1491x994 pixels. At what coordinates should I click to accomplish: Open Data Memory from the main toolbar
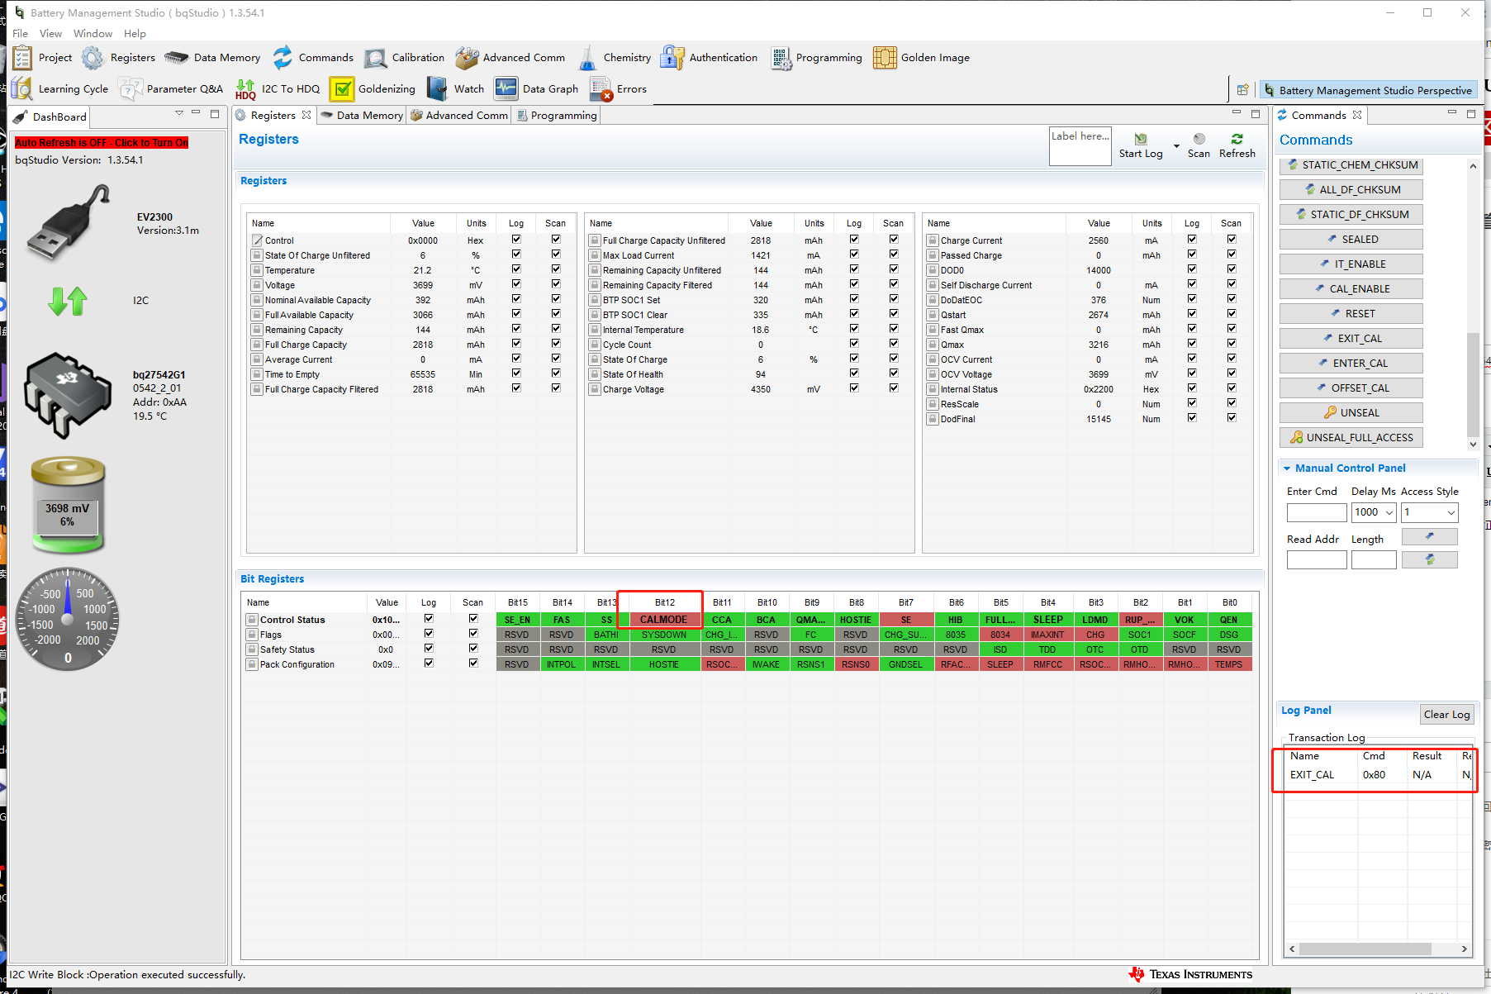176,58
